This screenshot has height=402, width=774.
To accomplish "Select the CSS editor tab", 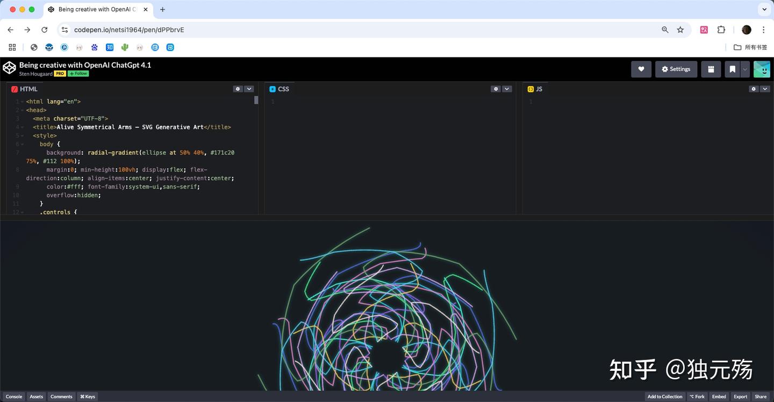I will point(279,89).
